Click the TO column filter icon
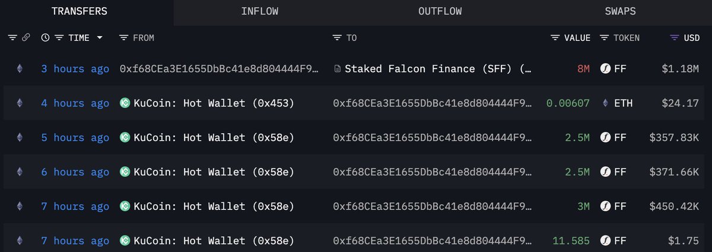712x252 pixels. [x=336, y=38]
